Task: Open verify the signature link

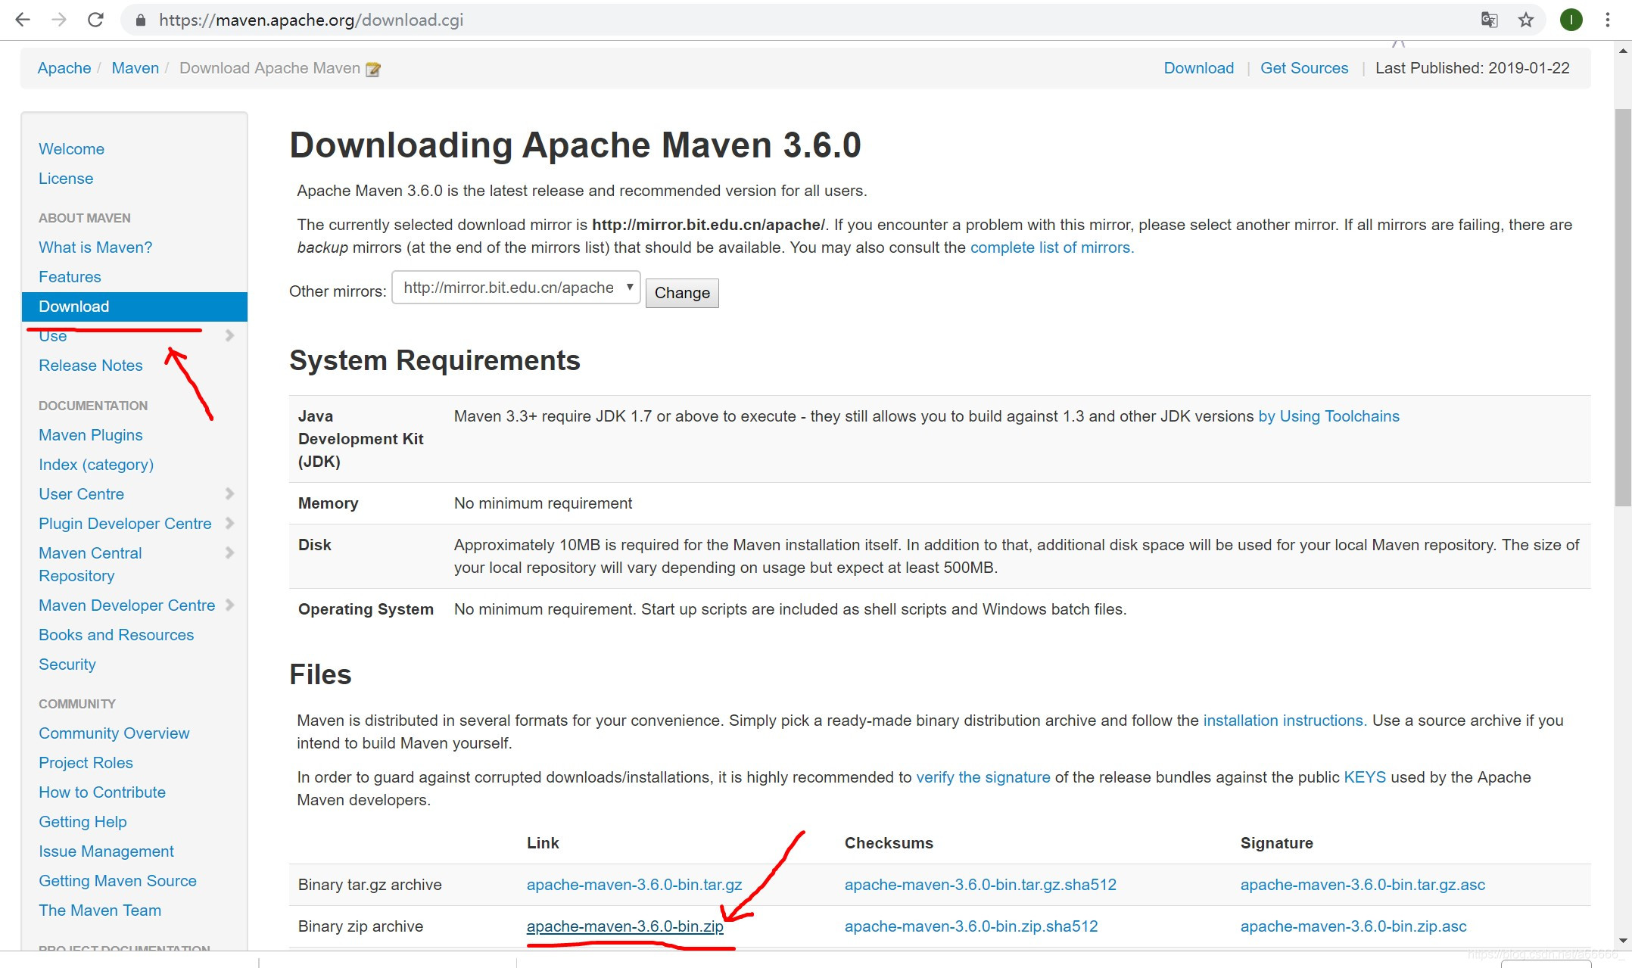Action: 983,777
